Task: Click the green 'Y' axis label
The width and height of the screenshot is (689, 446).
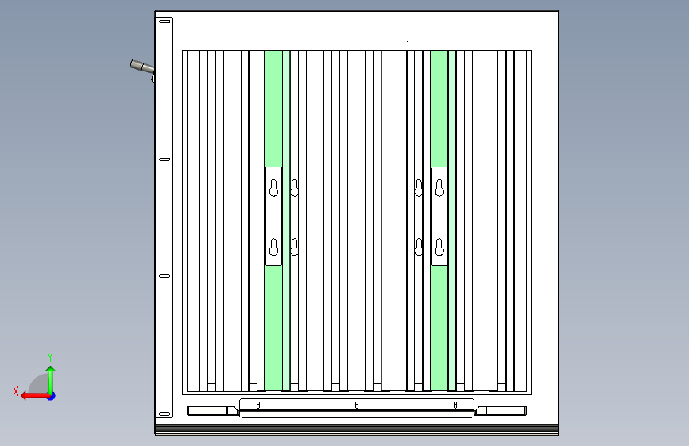Action: pos(50,356)
